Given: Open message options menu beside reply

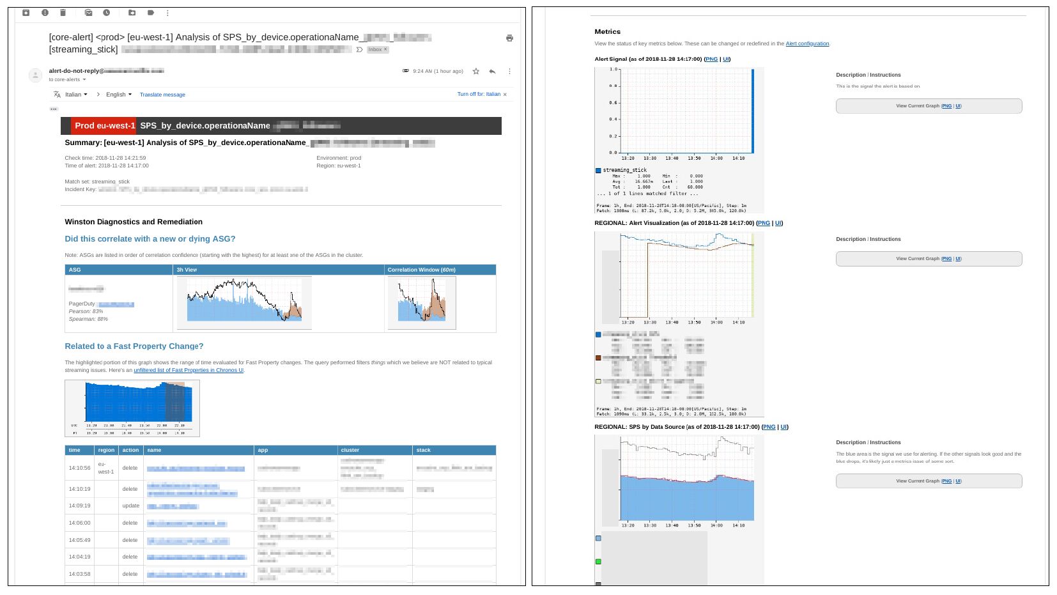Looking at the screenshot, I should [x=509, y=72].
